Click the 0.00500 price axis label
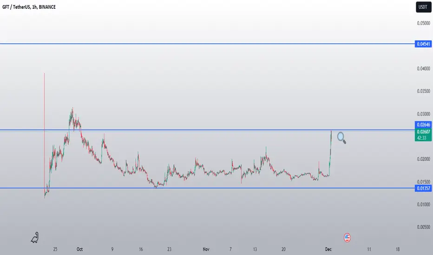 tap(423, 227)
